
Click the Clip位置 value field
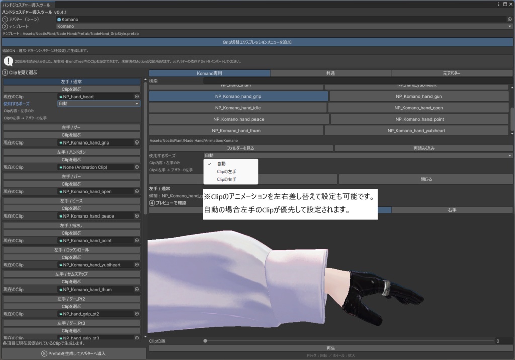[504, 341]
